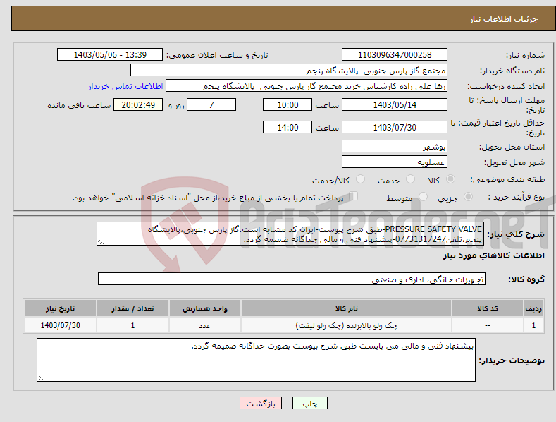
Task: Click the جزئیات اطلاعات نیاز page header
Action: [504, 19]
